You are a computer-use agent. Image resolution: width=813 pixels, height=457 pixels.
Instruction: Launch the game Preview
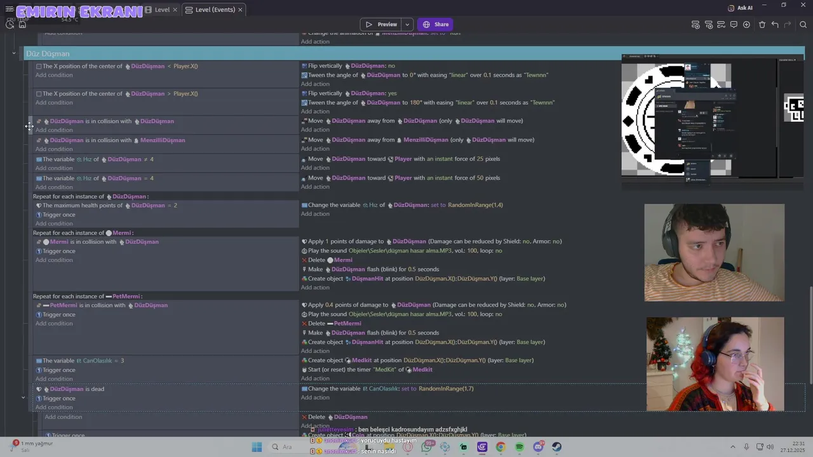click(381, 25)
